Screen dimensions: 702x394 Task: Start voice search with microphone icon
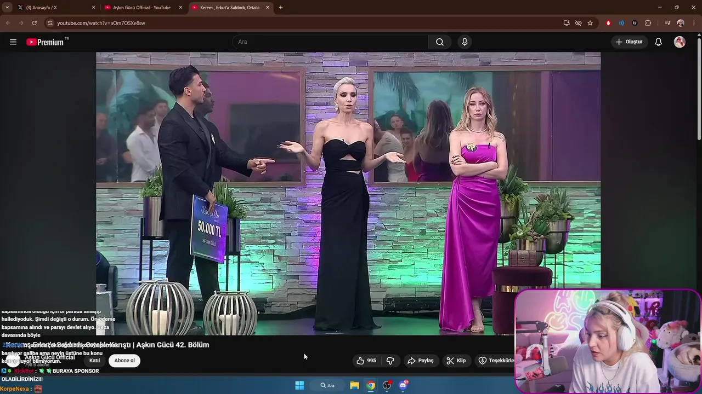pyautogui.click(x=465, y=42)
